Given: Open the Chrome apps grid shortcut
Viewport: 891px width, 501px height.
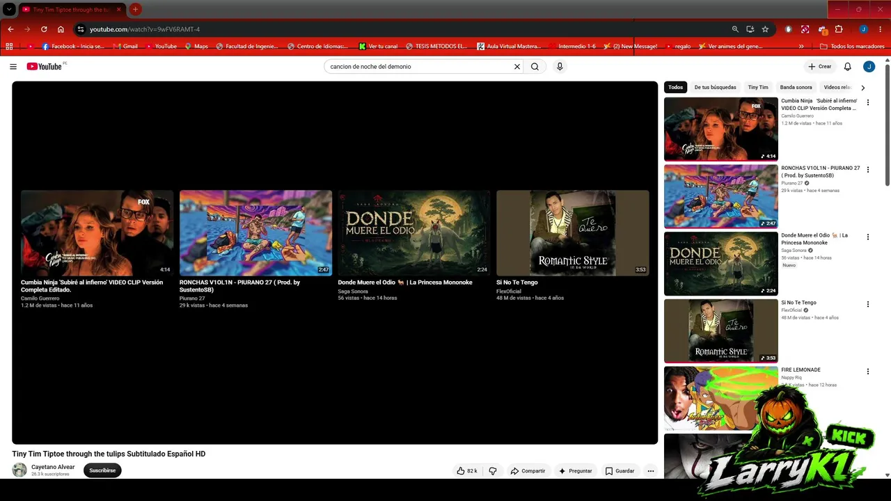Looking at the screenshot, I should pyautogui.click(x=9, y=47).
